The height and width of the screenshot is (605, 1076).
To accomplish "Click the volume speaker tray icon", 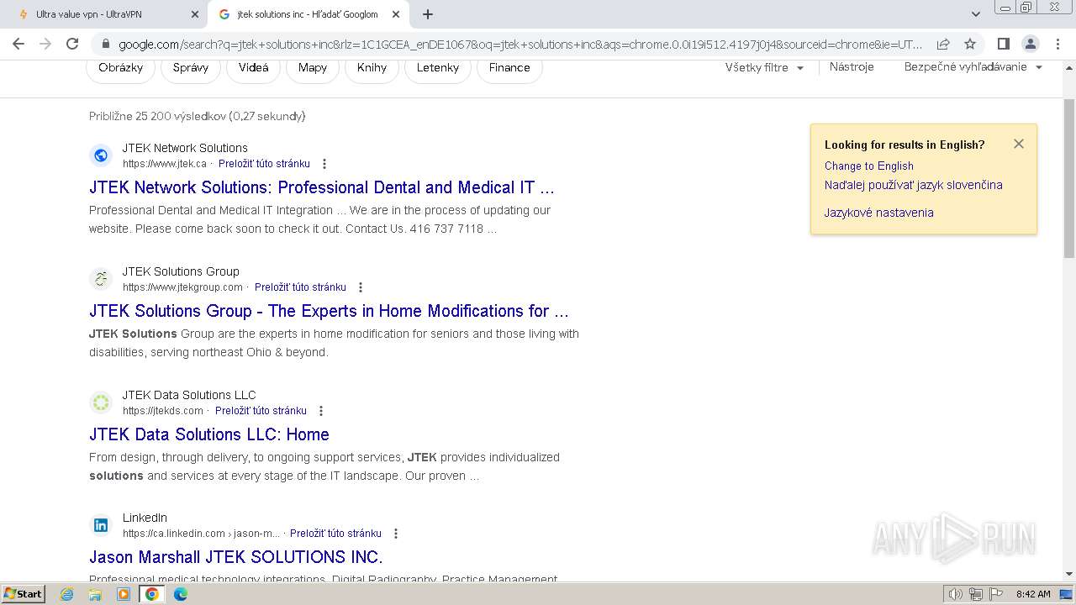I will pyautogui.click(x=956, y=594).
